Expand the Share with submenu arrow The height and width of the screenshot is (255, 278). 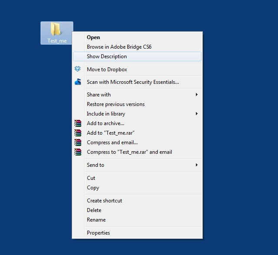(x=197, y=95)
